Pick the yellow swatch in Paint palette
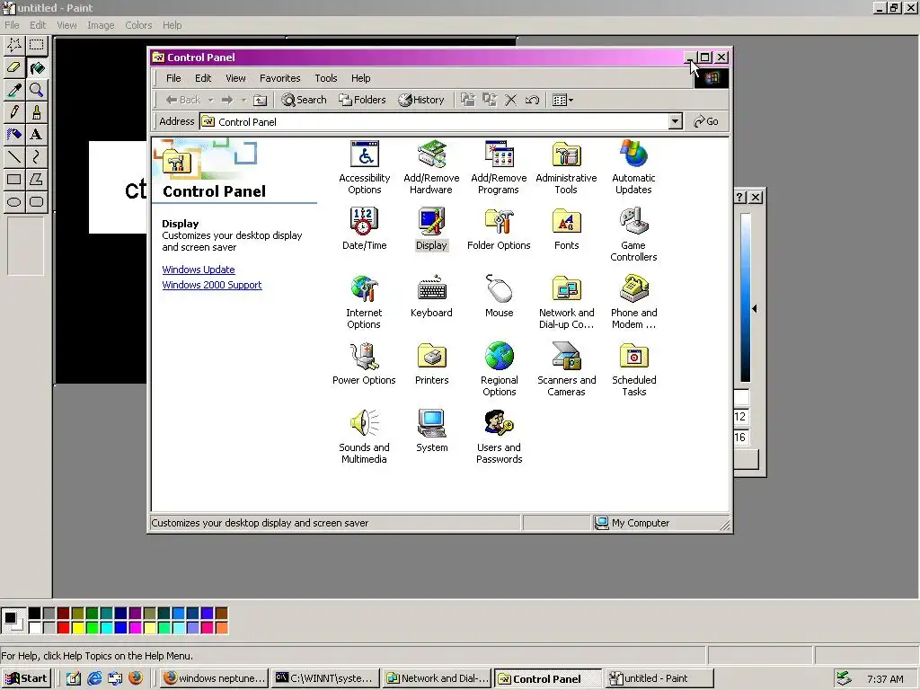 pos(78,628)
